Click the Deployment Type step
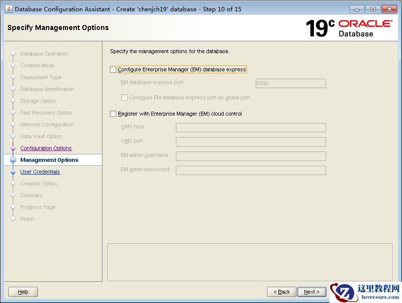402x303 pixels. [41, 77]
